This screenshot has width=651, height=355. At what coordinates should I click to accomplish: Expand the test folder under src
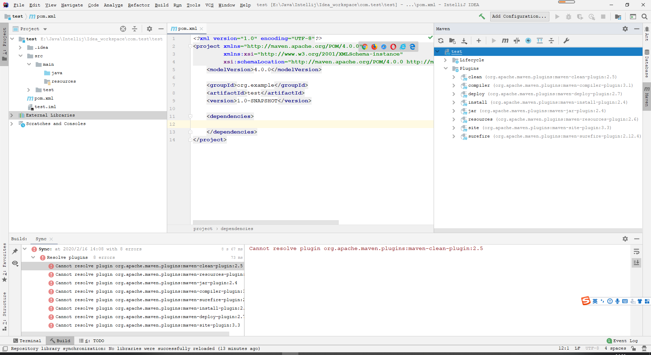click(x=28, y=90)
